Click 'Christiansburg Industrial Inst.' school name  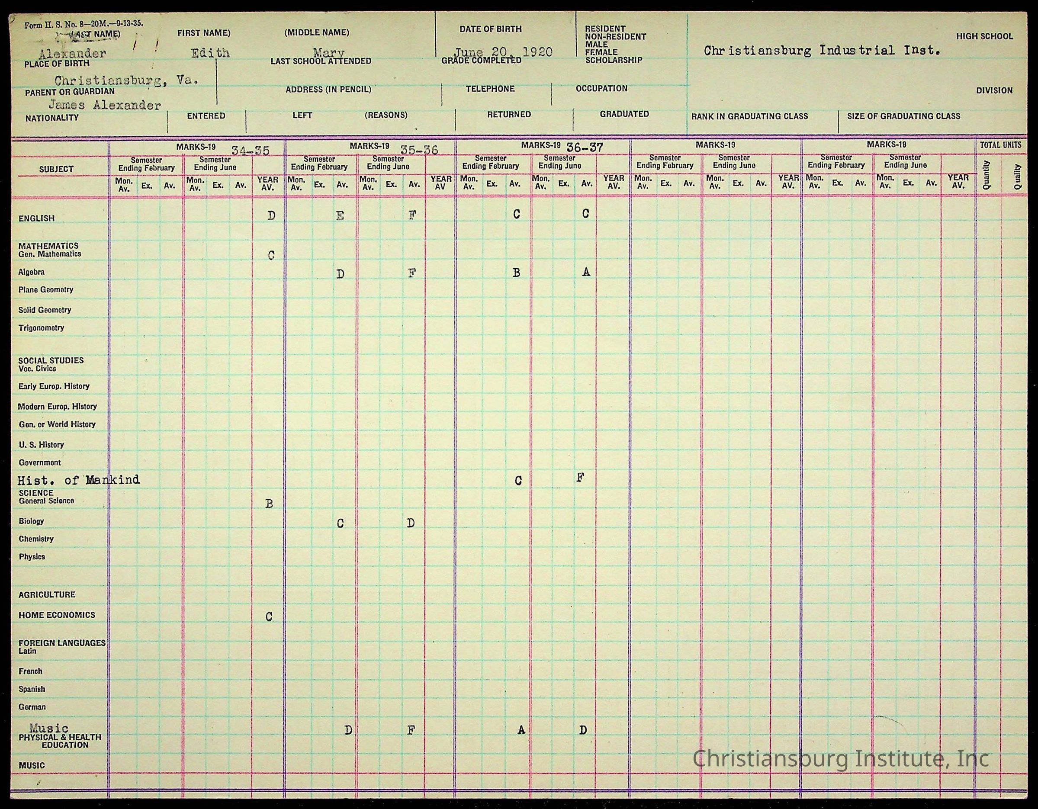pyautogui.click(x=822, y=50)
